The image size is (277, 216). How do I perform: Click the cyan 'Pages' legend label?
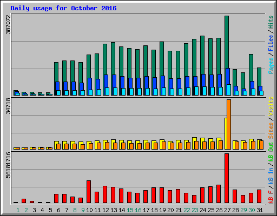pyautogui.click(x=271, y=66)
